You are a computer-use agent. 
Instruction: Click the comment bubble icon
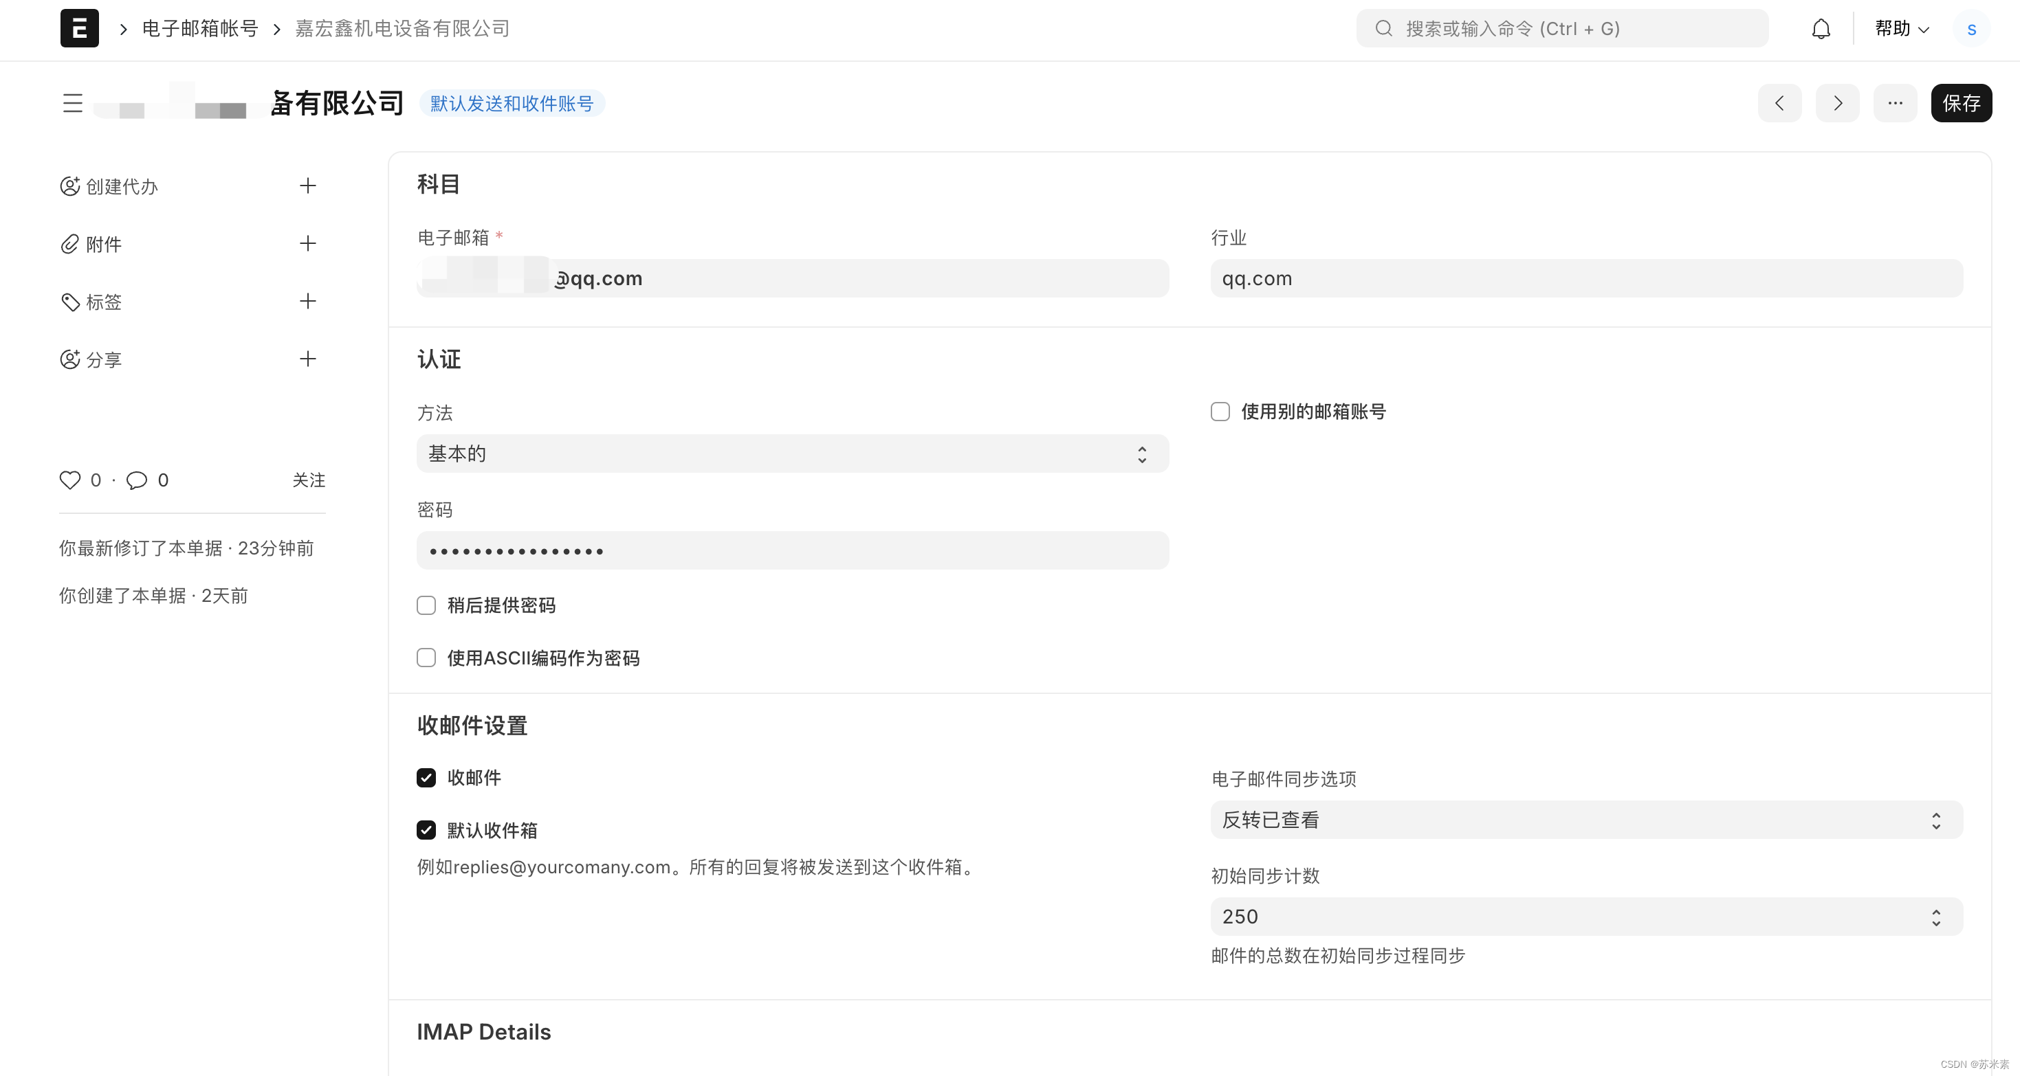pos(136,480)
